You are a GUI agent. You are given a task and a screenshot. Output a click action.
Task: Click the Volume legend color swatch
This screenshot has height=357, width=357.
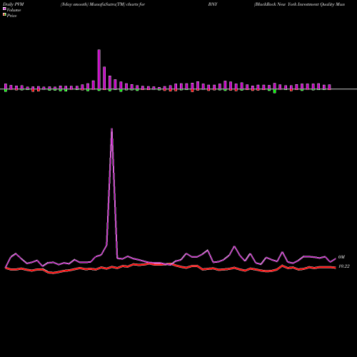pyautogui.click(x=4, y=9)
